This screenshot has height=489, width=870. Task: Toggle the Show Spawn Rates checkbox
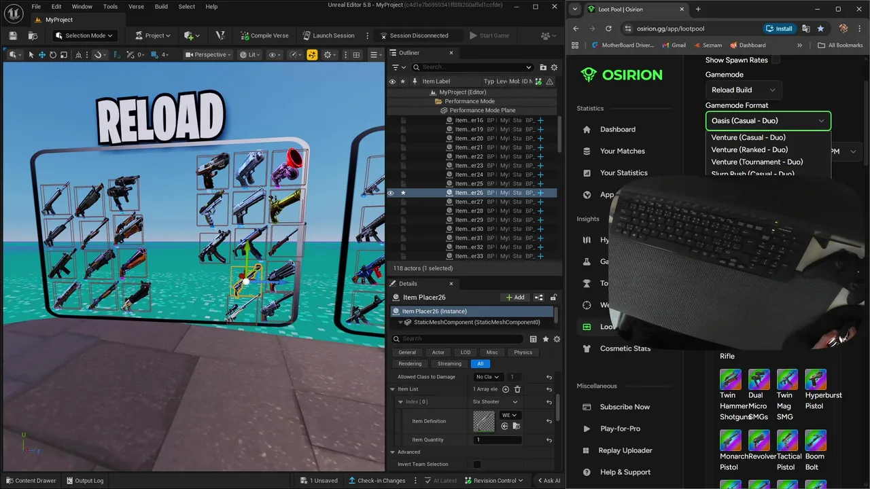pyautogui.click(x=776, y=60)
